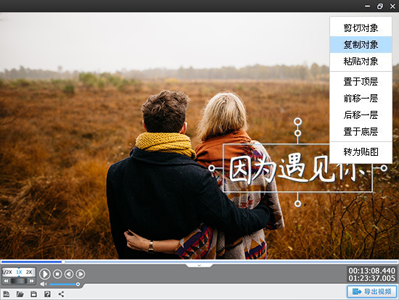Screen dimensions: 399x300
Task: Click the Play button
Action: 45,274
